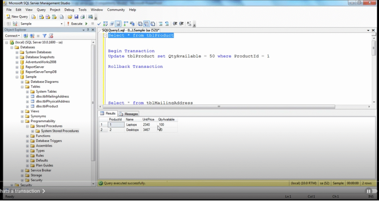Click the editor horizontal scrollbar
Viewport: 379px width, 201px height.
click(x=219, y=107)
